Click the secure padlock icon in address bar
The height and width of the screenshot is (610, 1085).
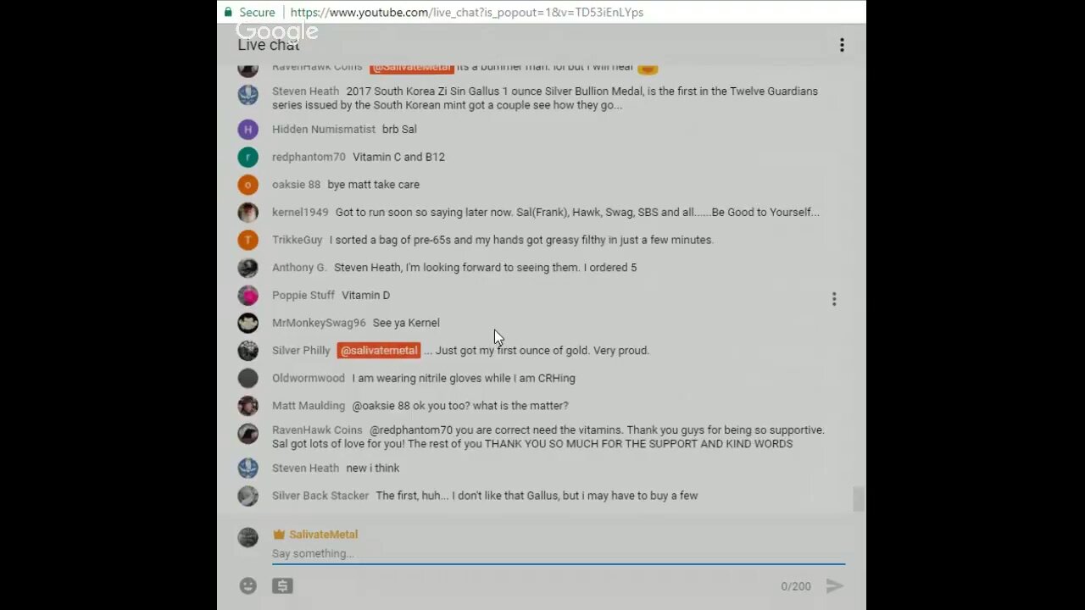(228, 12)
